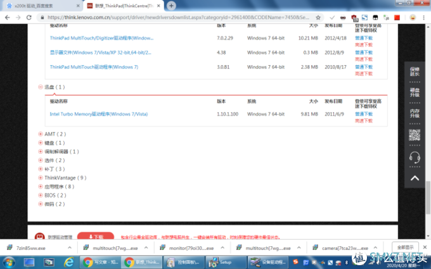The image size is (431, 269).
Task: Click 全部显示 in the downloads bar
Action: [405, 247]
